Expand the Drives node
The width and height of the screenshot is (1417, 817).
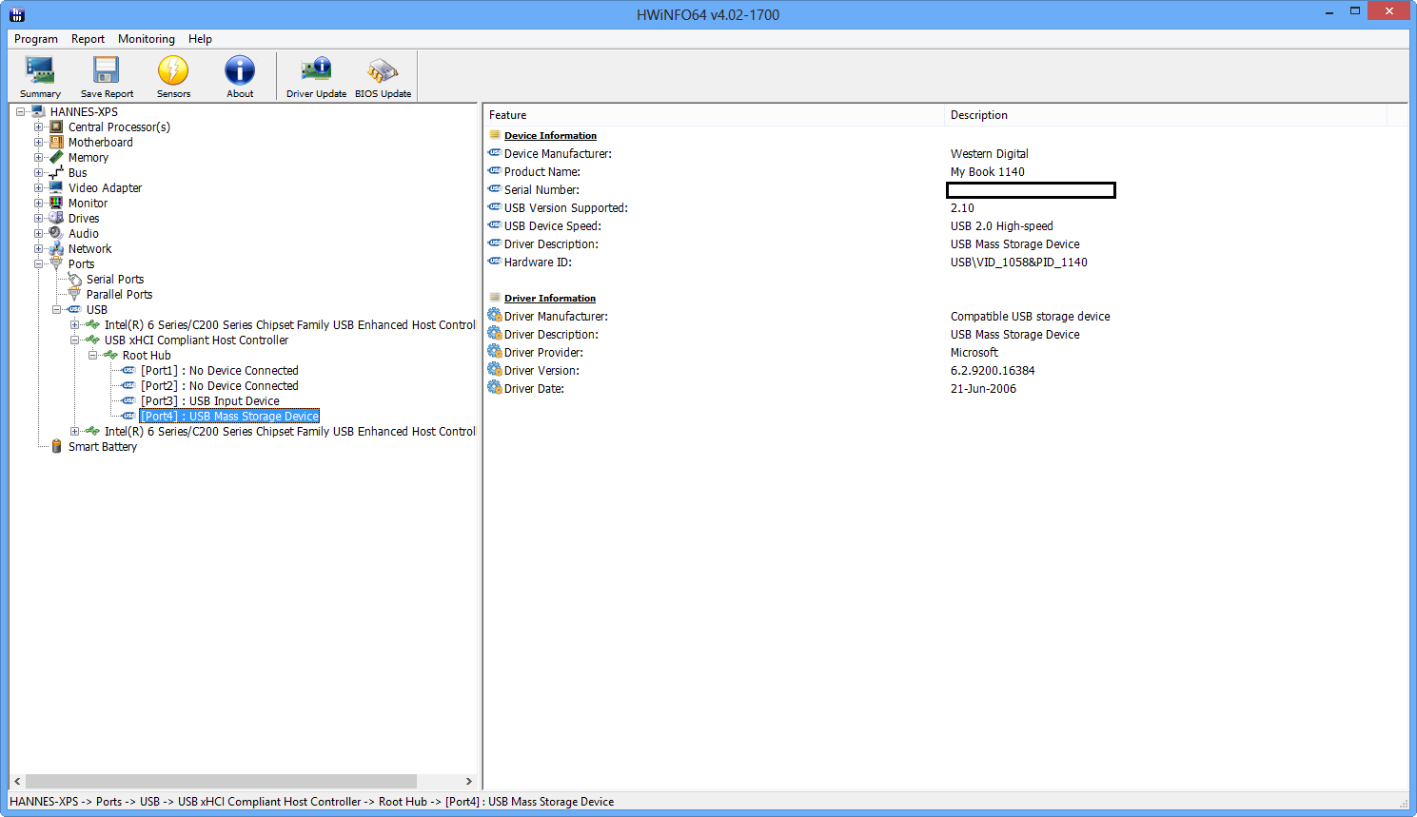click(x=39, y=218)
